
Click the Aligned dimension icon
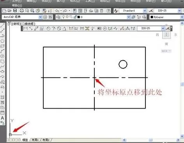click(x=31, y=29)
